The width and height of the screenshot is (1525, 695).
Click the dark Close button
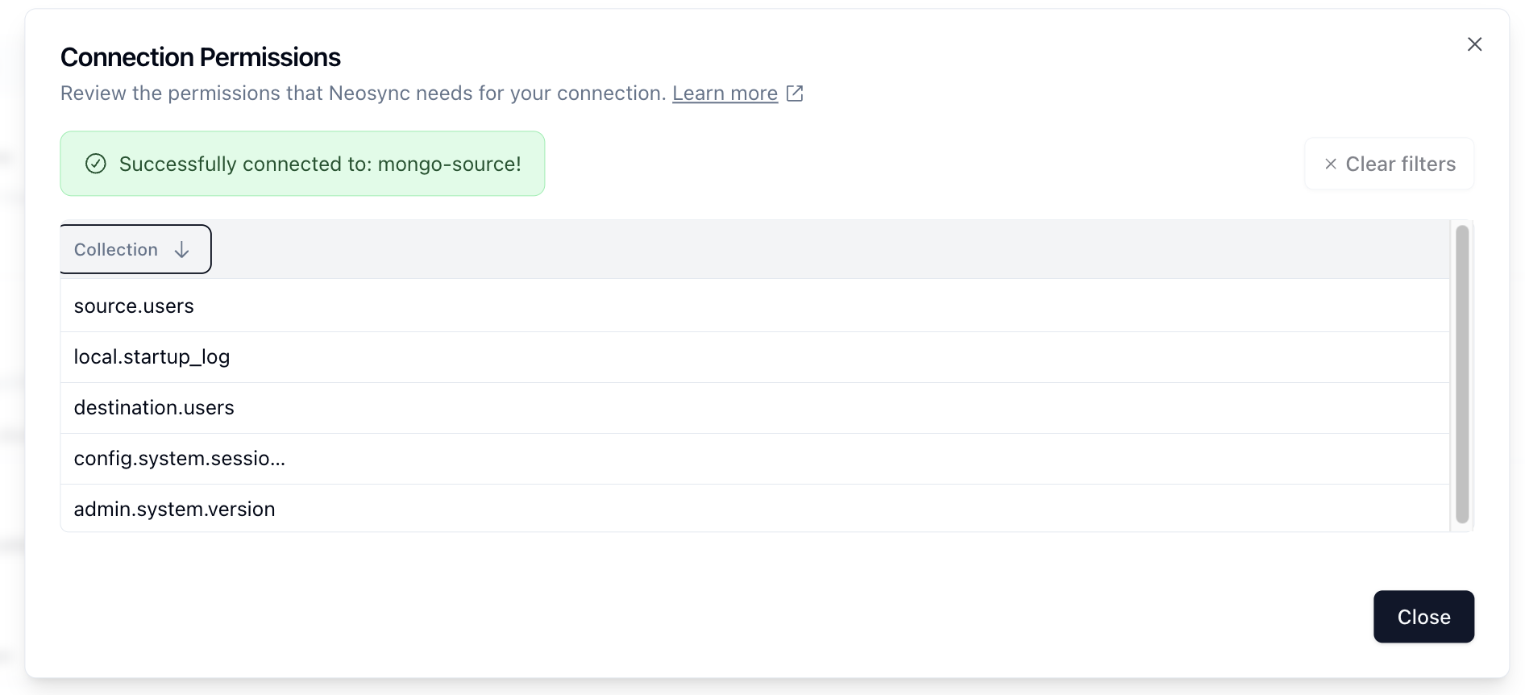[1423, 617]
